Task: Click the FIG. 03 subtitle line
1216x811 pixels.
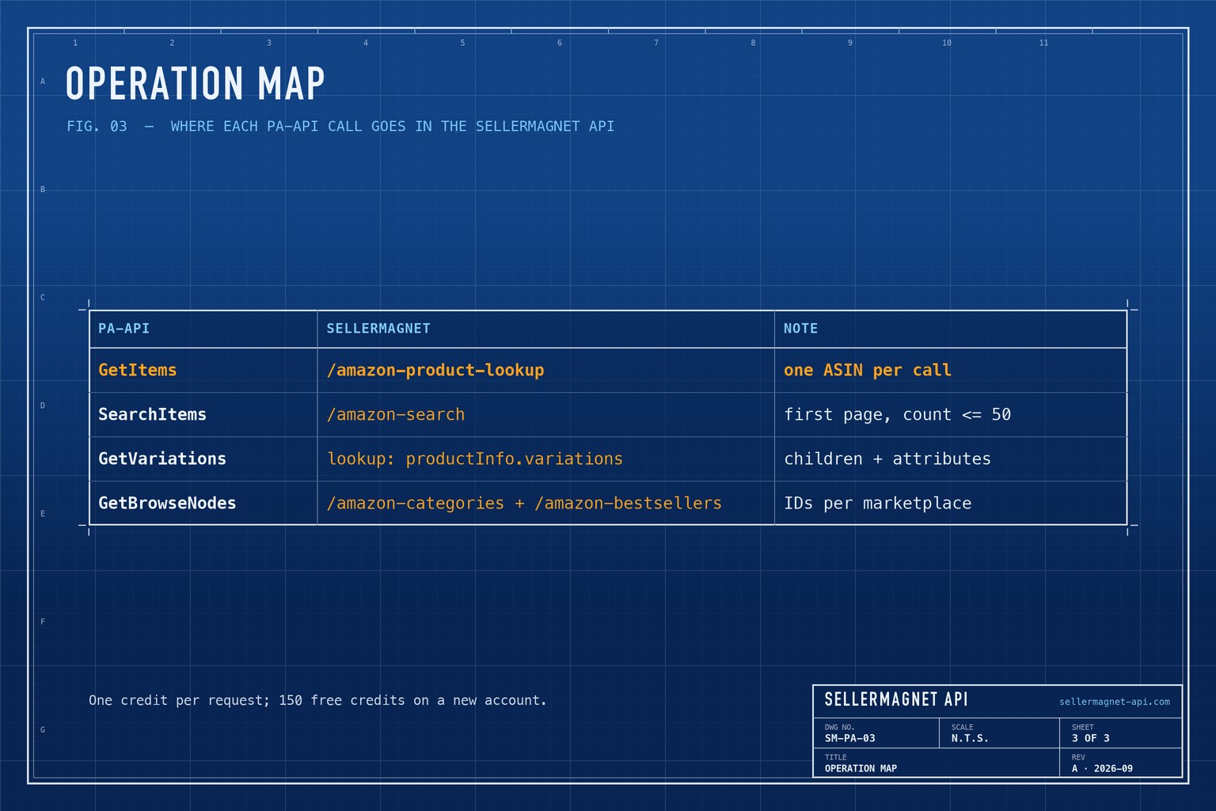Action: point(340,127)
